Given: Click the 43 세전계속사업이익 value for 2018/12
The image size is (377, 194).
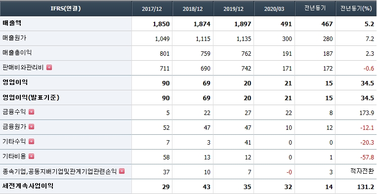Looking at the screenshot, I should (207, 187).
